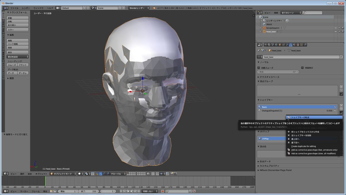Click the pin icon beside head_base breadcrumb
Image resolution: width=346 pixels, height=195 pixels.
point(259,50)
